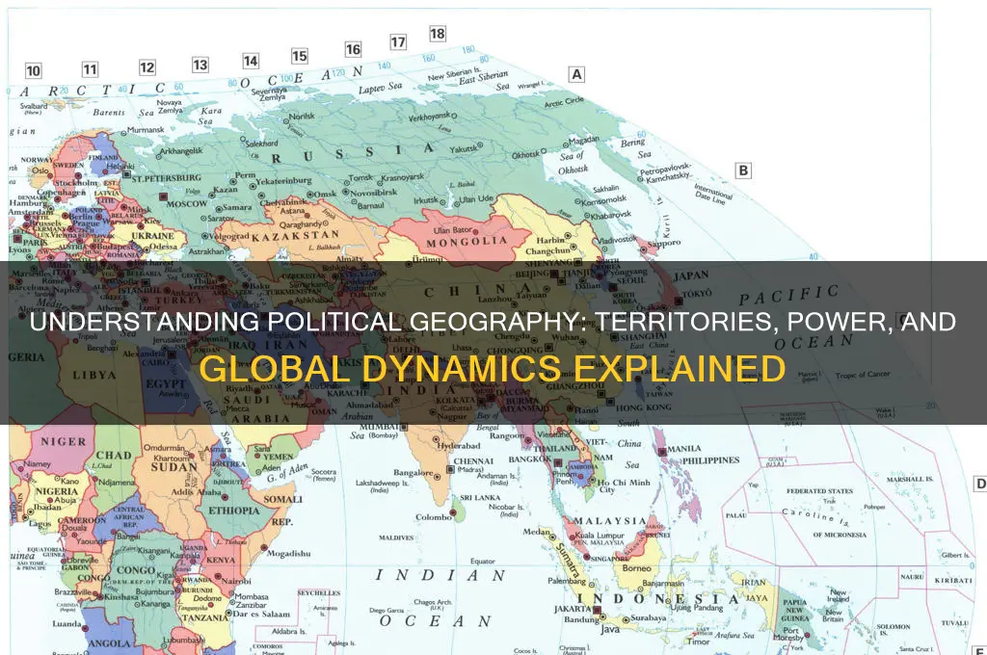Select the Moscow city marker
987x655 pixels.
(163, 196)
